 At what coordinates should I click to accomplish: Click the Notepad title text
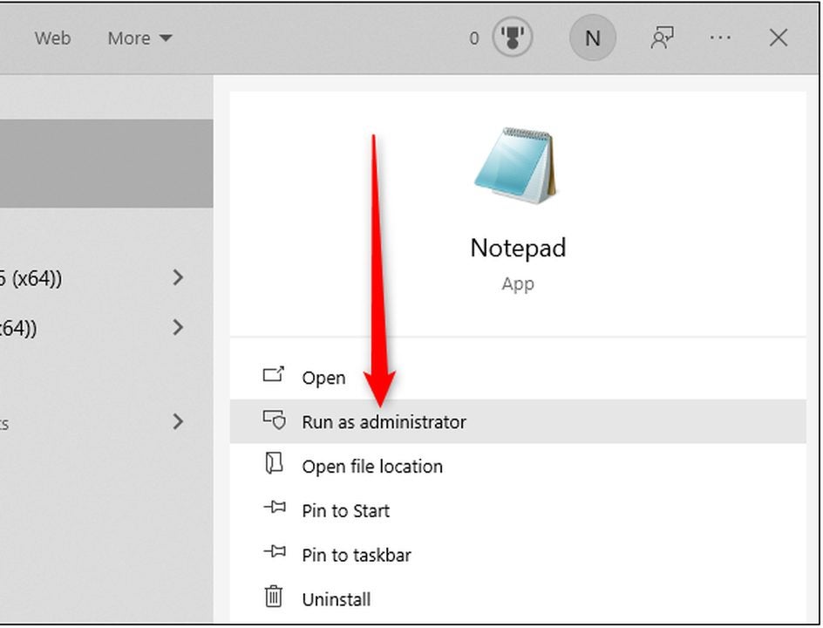(518, 248)
